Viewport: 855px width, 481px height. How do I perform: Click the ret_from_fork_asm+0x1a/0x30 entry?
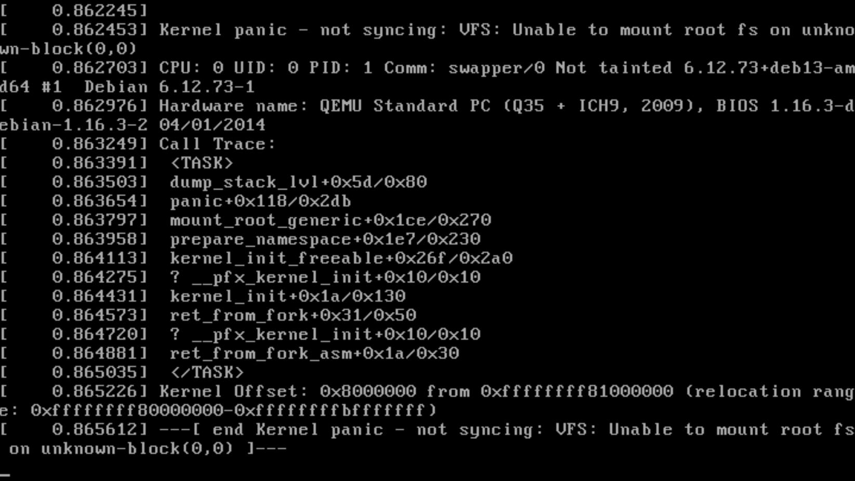tap(314, 353)
